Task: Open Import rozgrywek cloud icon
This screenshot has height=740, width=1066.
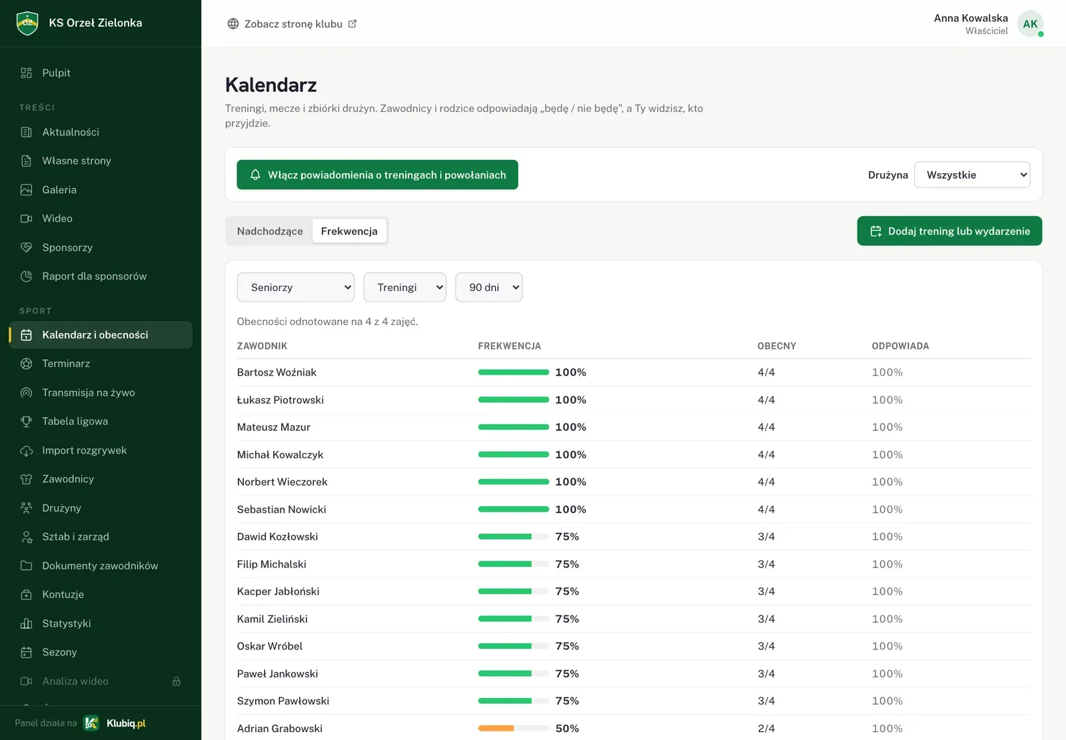Action: [27, 450]
